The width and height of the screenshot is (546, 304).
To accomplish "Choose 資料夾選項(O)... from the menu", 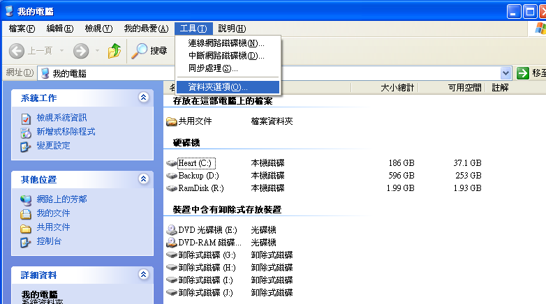I will pyautogui.click(x=217, y=87).
